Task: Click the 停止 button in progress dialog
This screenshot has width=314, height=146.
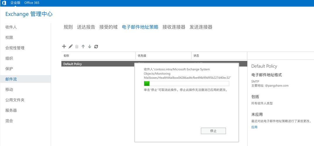Action: coord(213,131)
